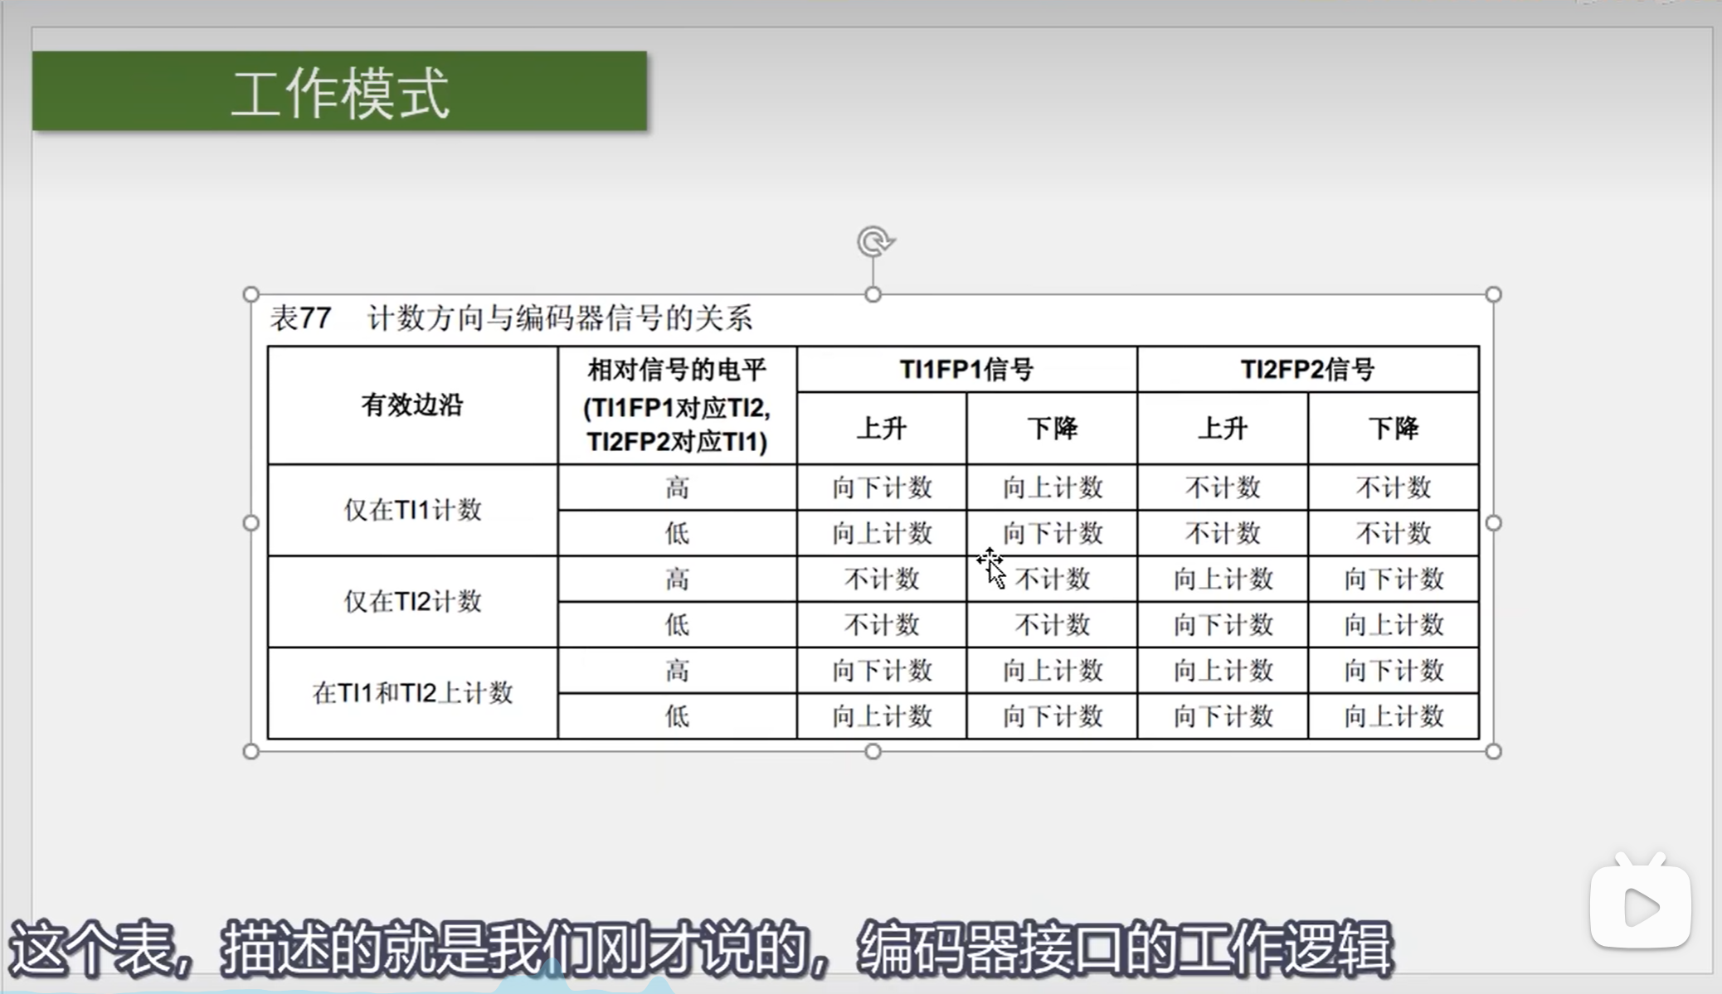The height and width of the screenshot is (994, 1722).
Task: Click the bottom-left resize handle of the table image
Action: click(x=251, y=751)
